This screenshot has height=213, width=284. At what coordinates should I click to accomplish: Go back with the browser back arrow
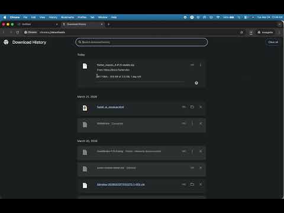coord(4,32)
